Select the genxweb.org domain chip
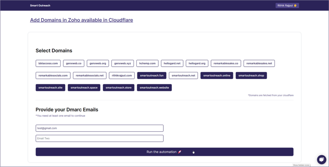 tap(98, 63)
